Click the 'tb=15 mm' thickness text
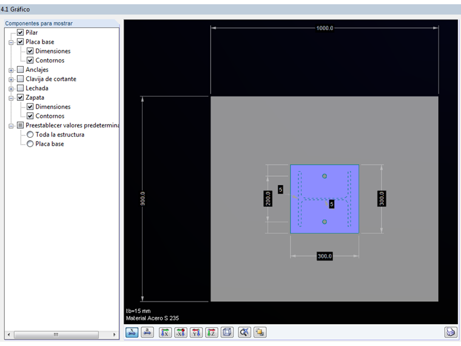Viewport: 461px width, 346px height. point(138,311)
